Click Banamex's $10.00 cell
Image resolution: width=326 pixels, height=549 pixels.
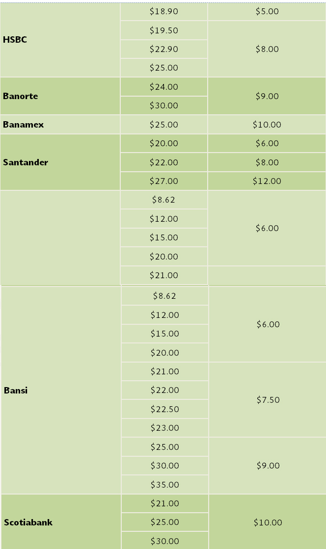coord(267,125)
